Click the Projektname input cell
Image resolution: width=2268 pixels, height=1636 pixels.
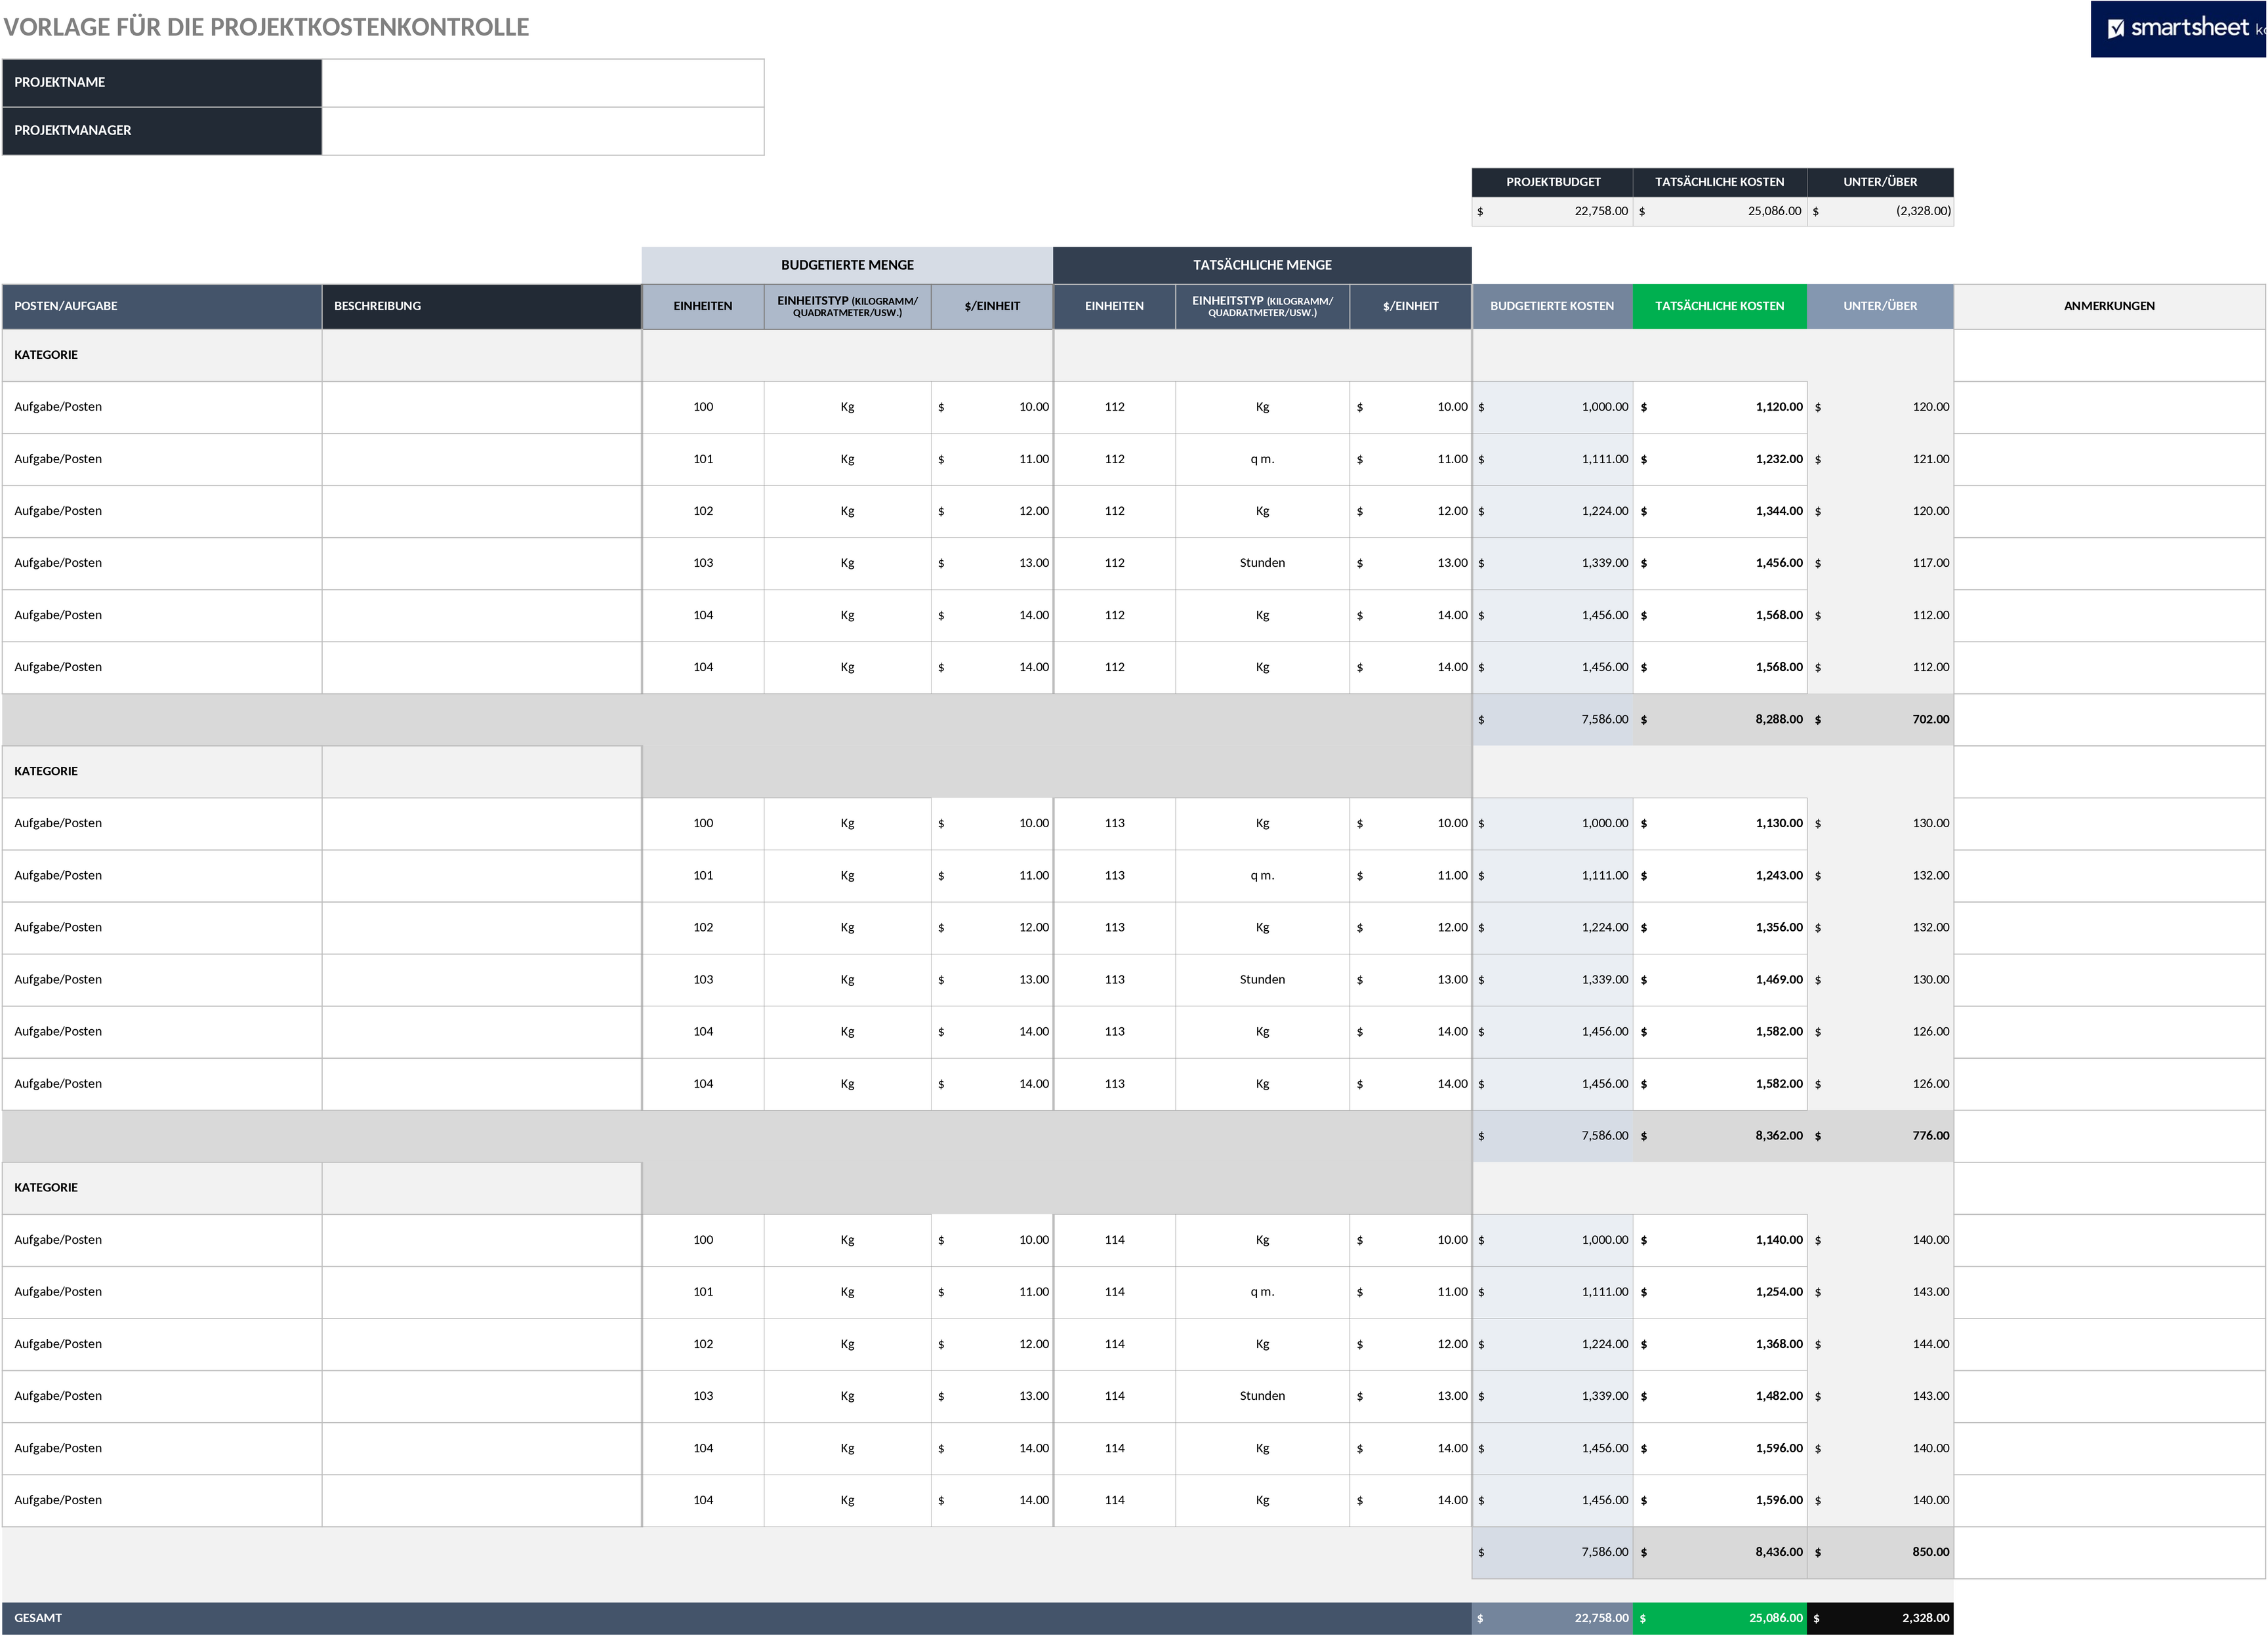point(543,83)
